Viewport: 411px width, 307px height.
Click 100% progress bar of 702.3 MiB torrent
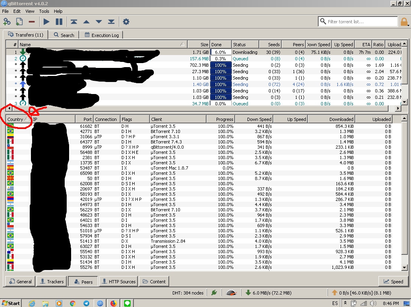(x=221, y=65)
